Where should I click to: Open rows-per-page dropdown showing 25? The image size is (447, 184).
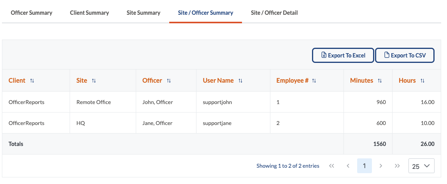[421, 166]
